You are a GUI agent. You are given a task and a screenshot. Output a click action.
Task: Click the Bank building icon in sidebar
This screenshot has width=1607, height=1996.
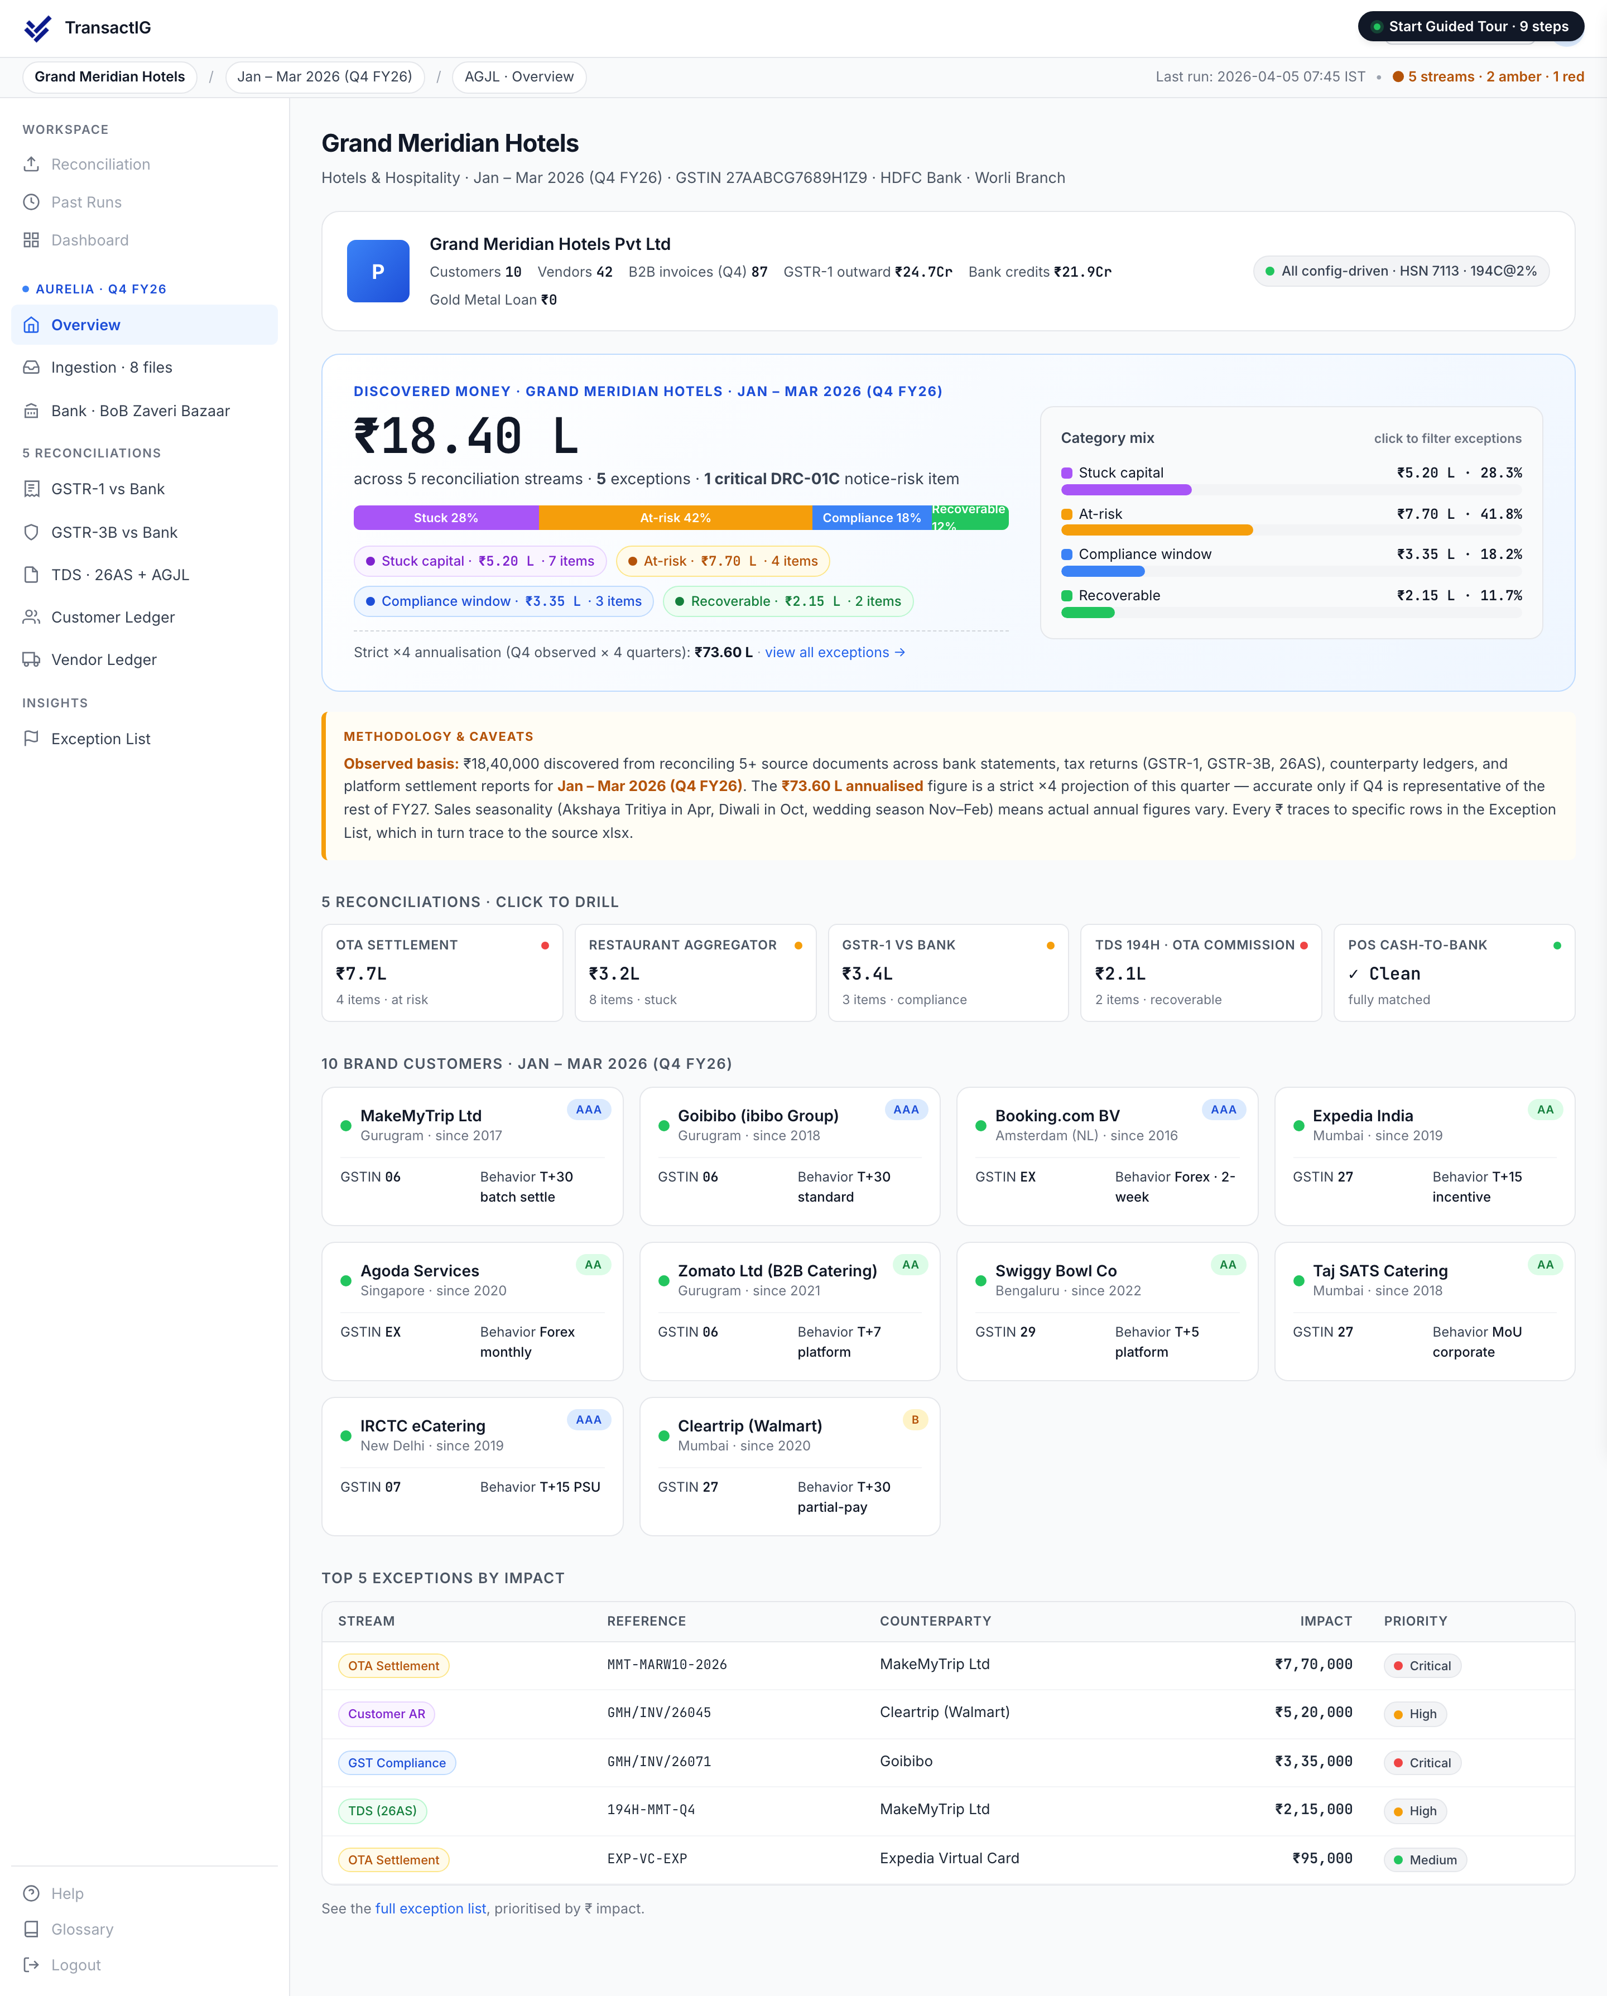31,411
